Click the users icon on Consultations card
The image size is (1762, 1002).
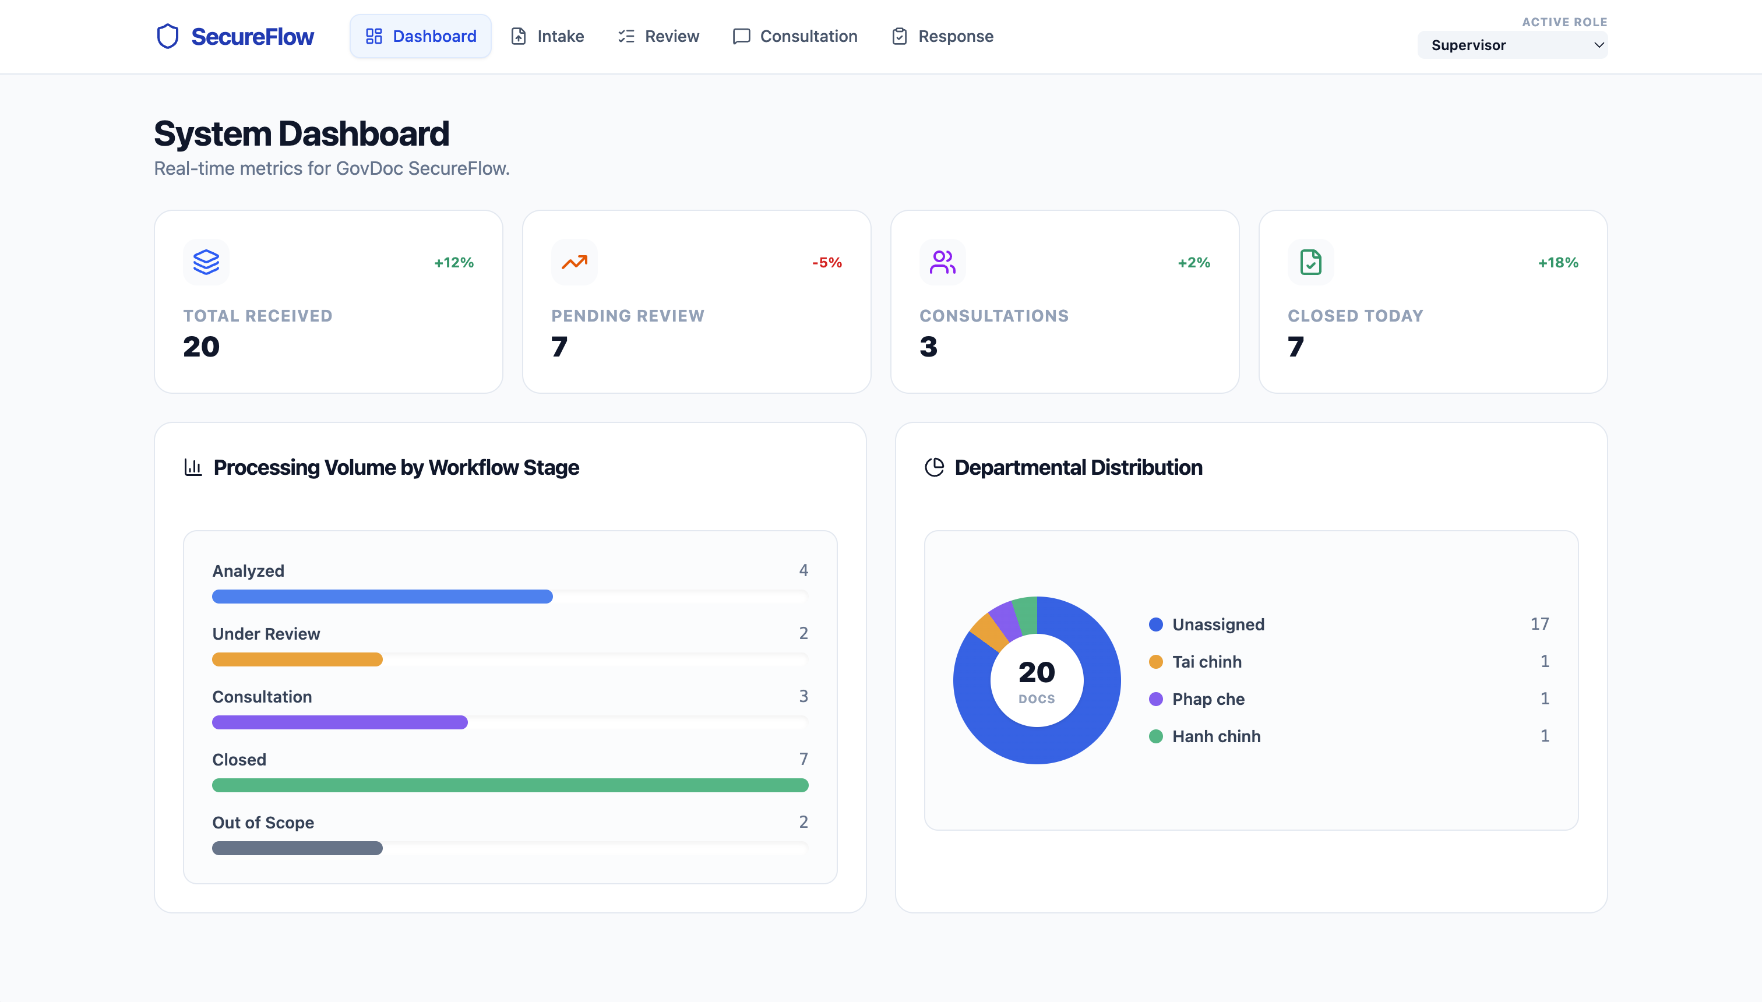pos(942,262)
